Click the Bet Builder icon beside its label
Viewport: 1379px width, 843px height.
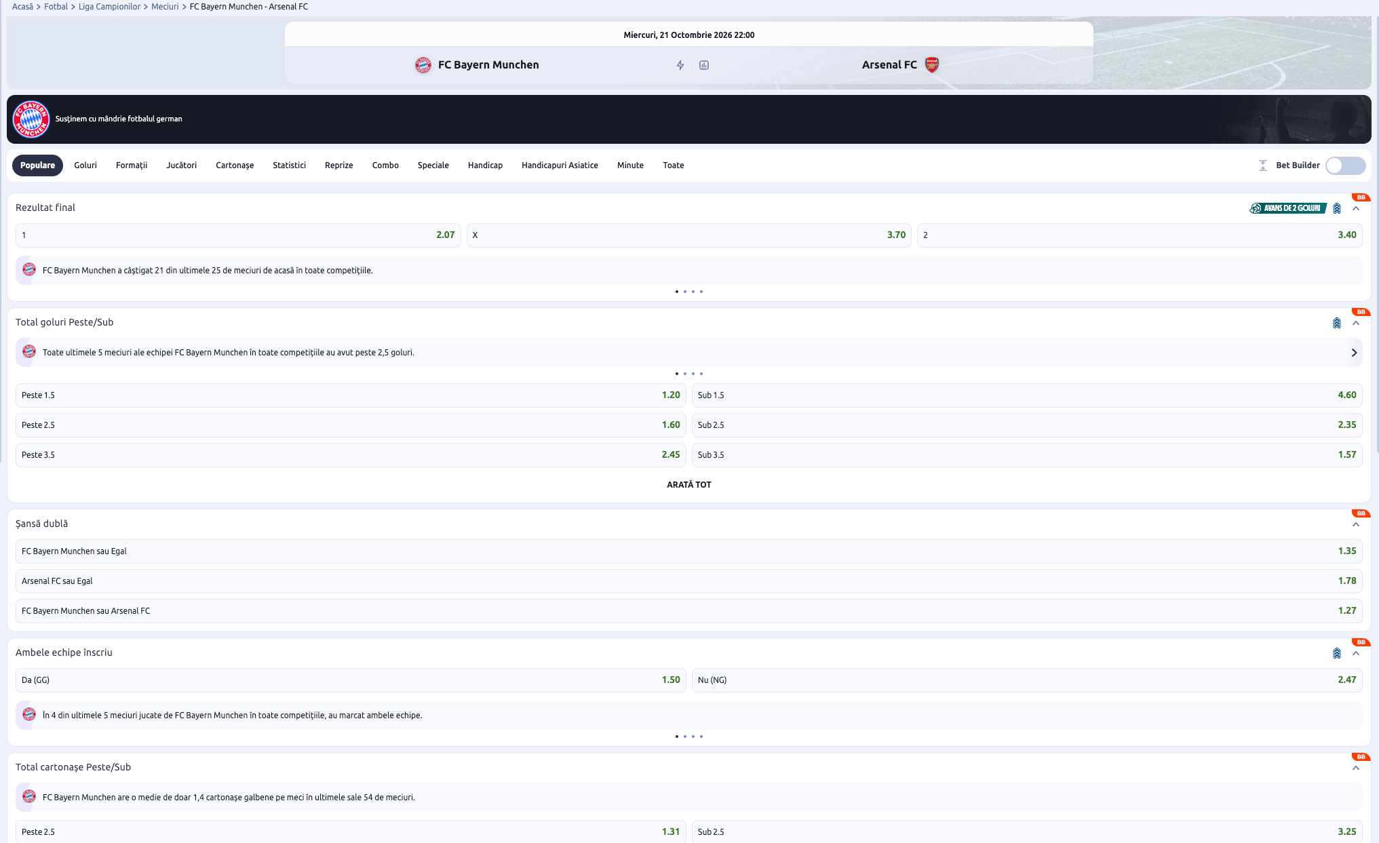(x=1263, y=165)
